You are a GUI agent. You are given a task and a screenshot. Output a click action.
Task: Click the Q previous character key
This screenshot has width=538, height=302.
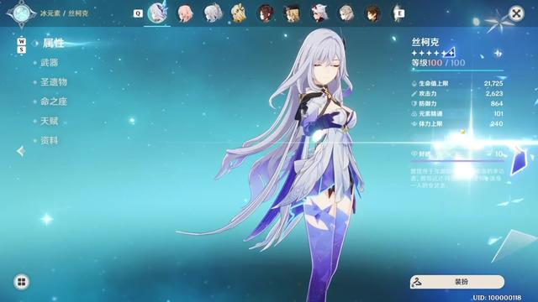pyautogui.click(x=138, y=13)
